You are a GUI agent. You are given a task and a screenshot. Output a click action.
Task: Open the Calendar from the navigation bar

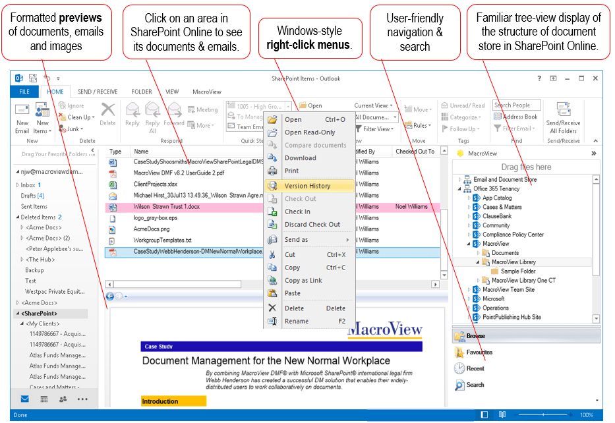tap(43, 399)
